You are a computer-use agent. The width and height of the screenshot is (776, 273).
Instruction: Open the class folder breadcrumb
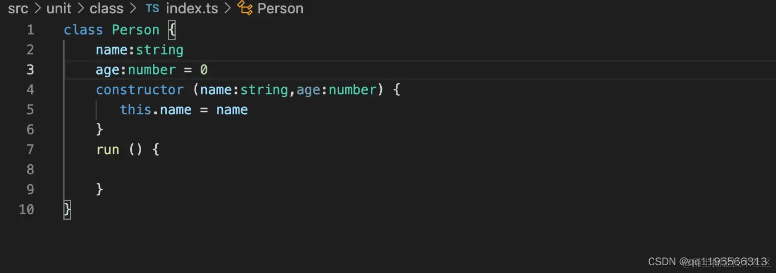106,9
